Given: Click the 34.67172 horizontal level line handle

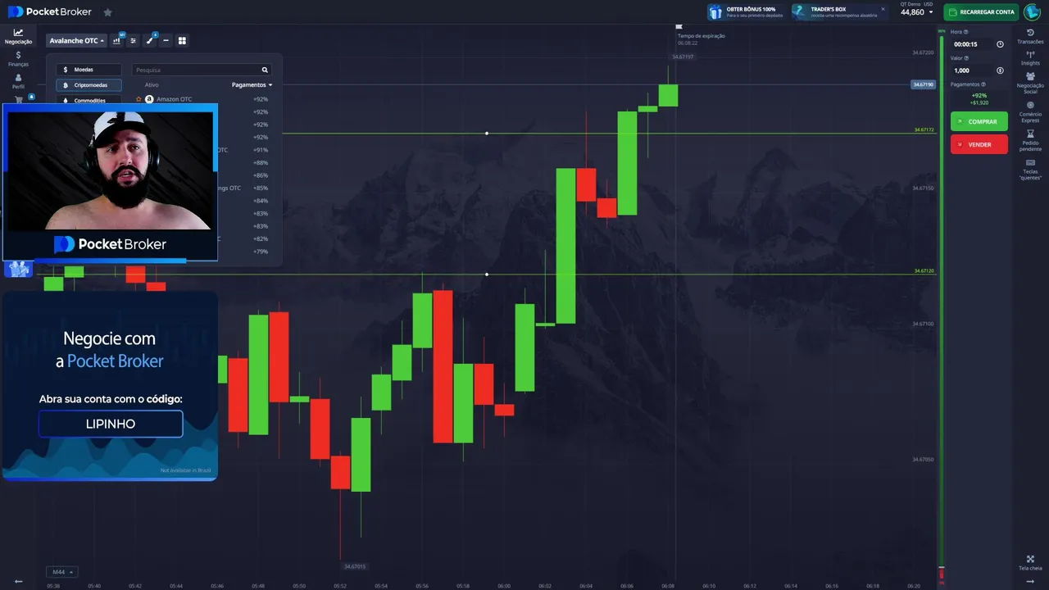Looking at the screenshot, I should click(487, 133).
